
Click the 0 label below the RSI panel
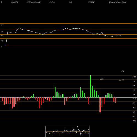1,47
